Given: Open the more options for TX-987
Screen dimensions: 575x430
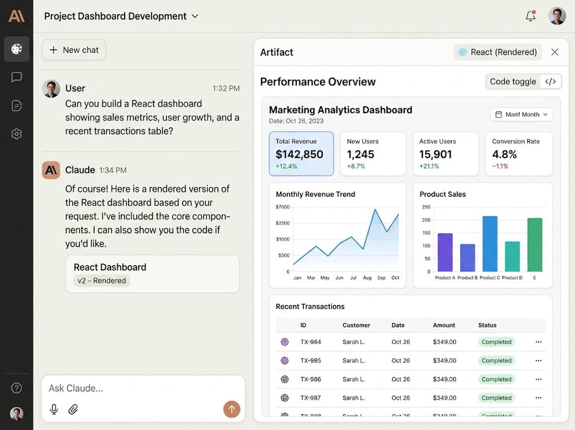Looking at the screenshot, I should pos(539,398).
